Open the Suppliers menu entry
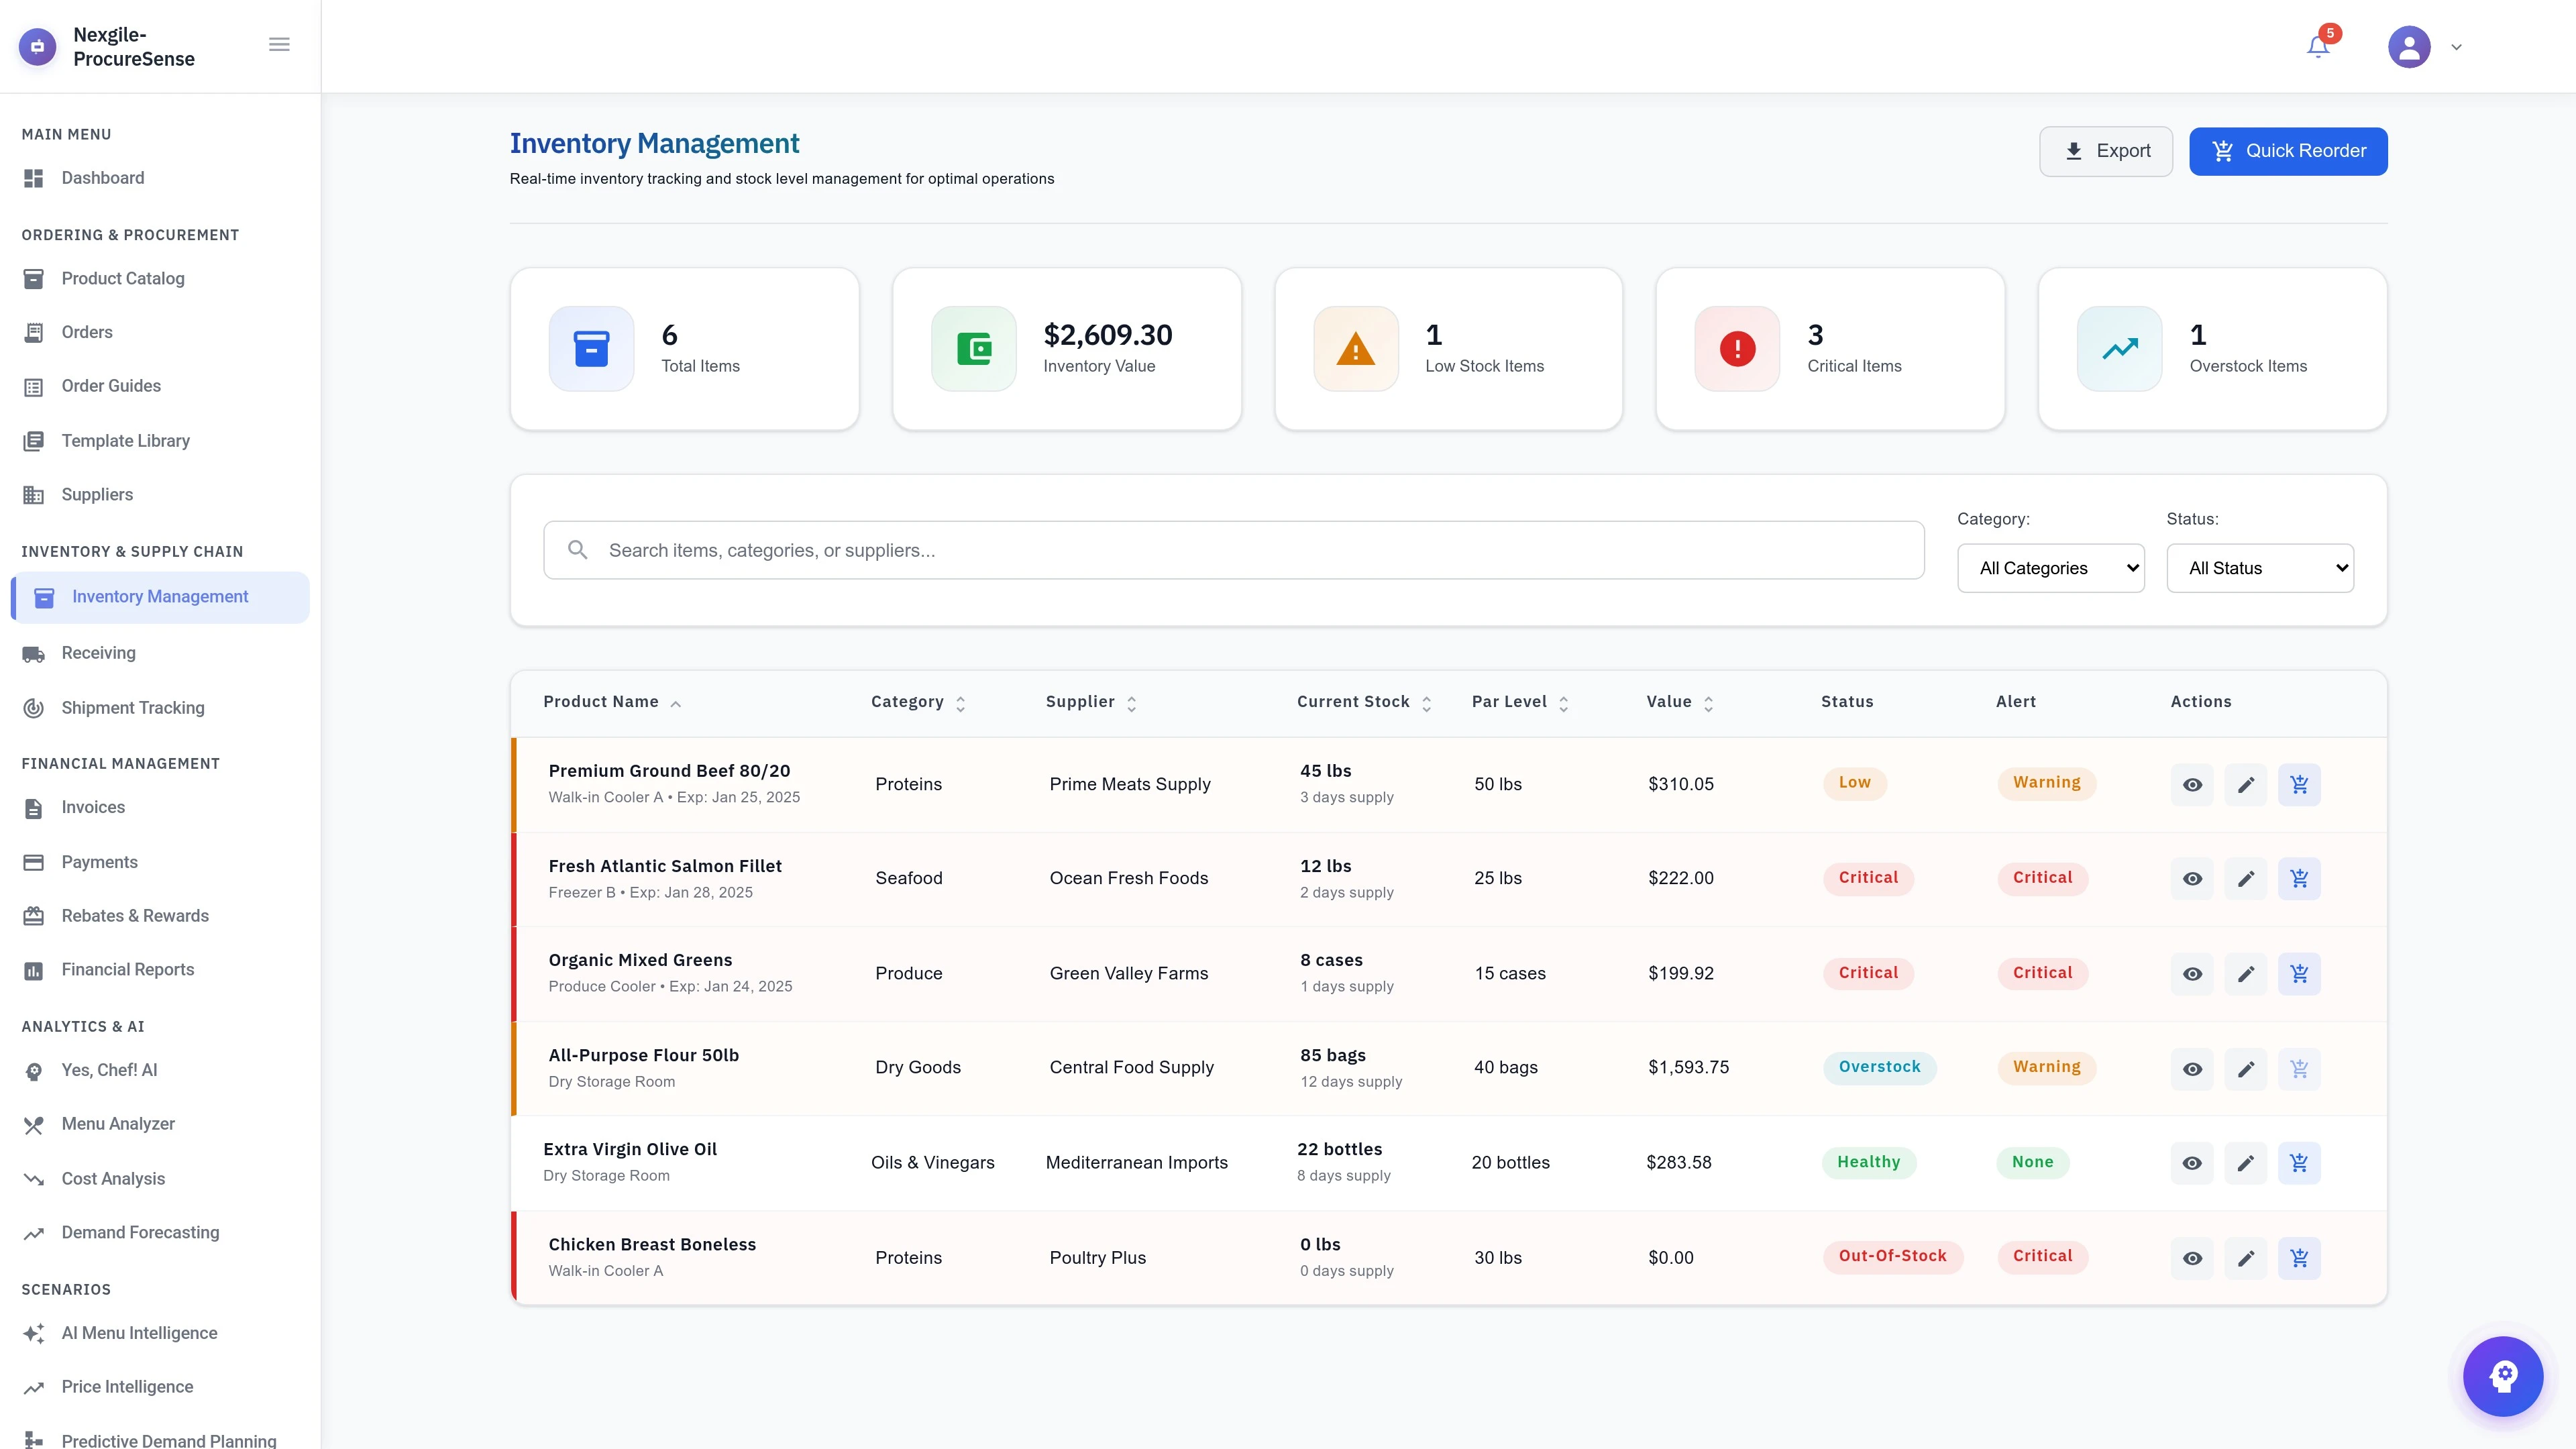 click(x=96, y=494)
